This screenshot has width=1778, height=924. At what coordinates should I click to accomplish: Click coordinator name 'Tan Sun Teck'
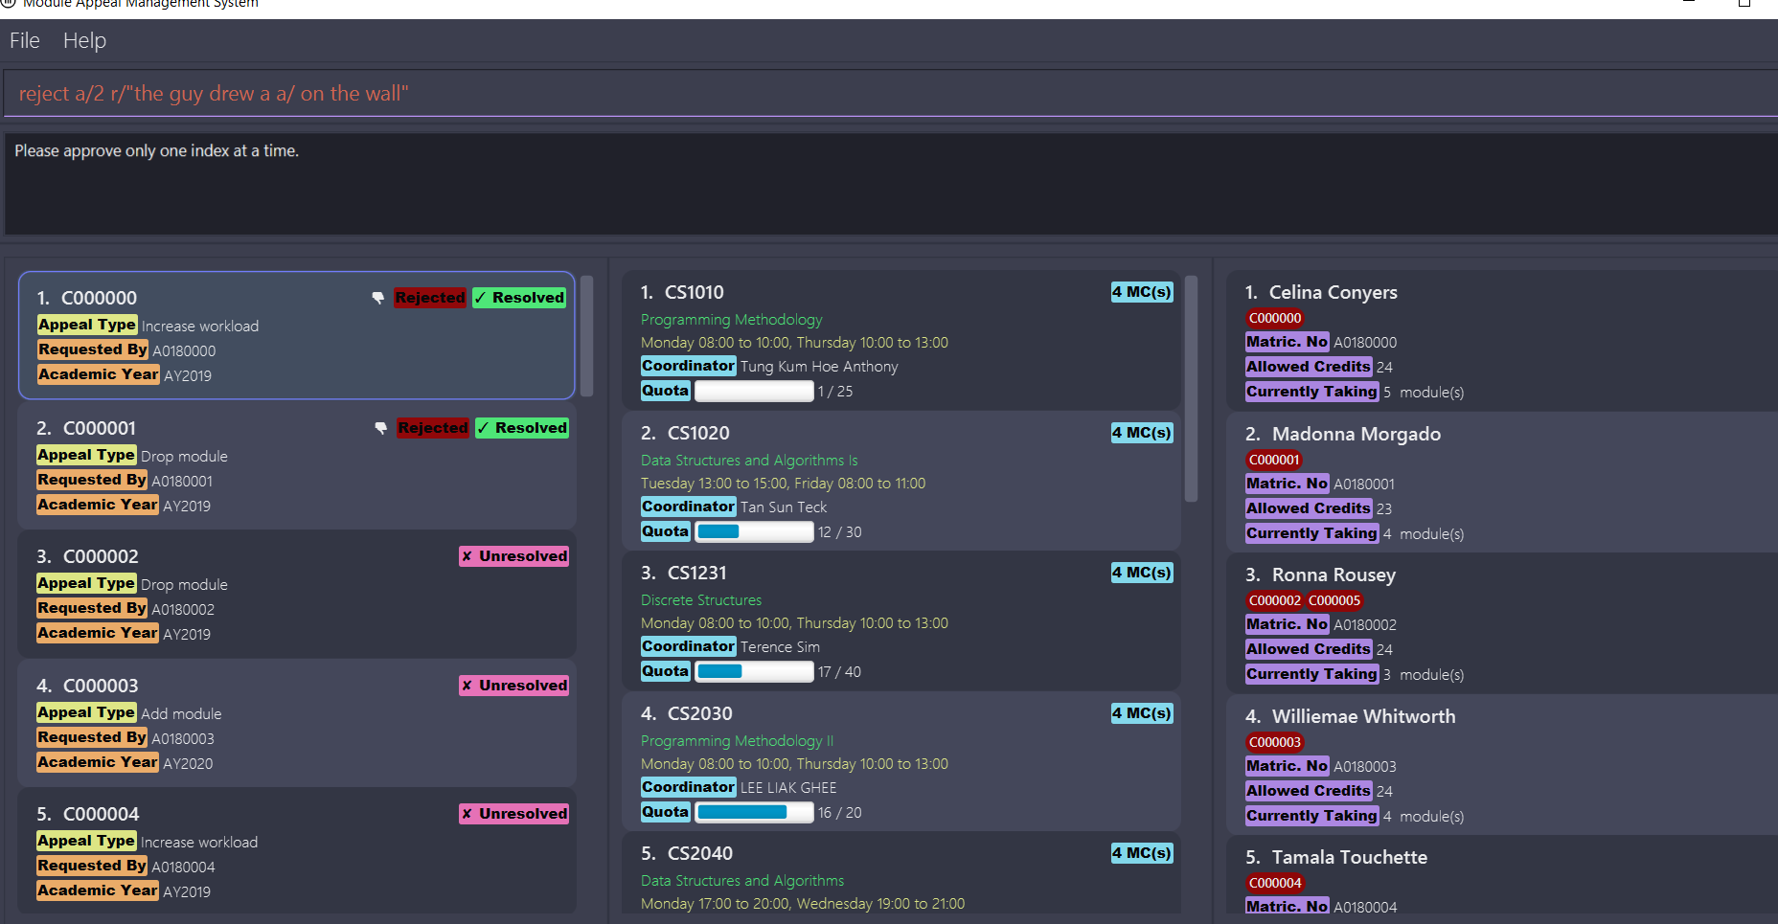pyautogui.click(x=784, y=507)
